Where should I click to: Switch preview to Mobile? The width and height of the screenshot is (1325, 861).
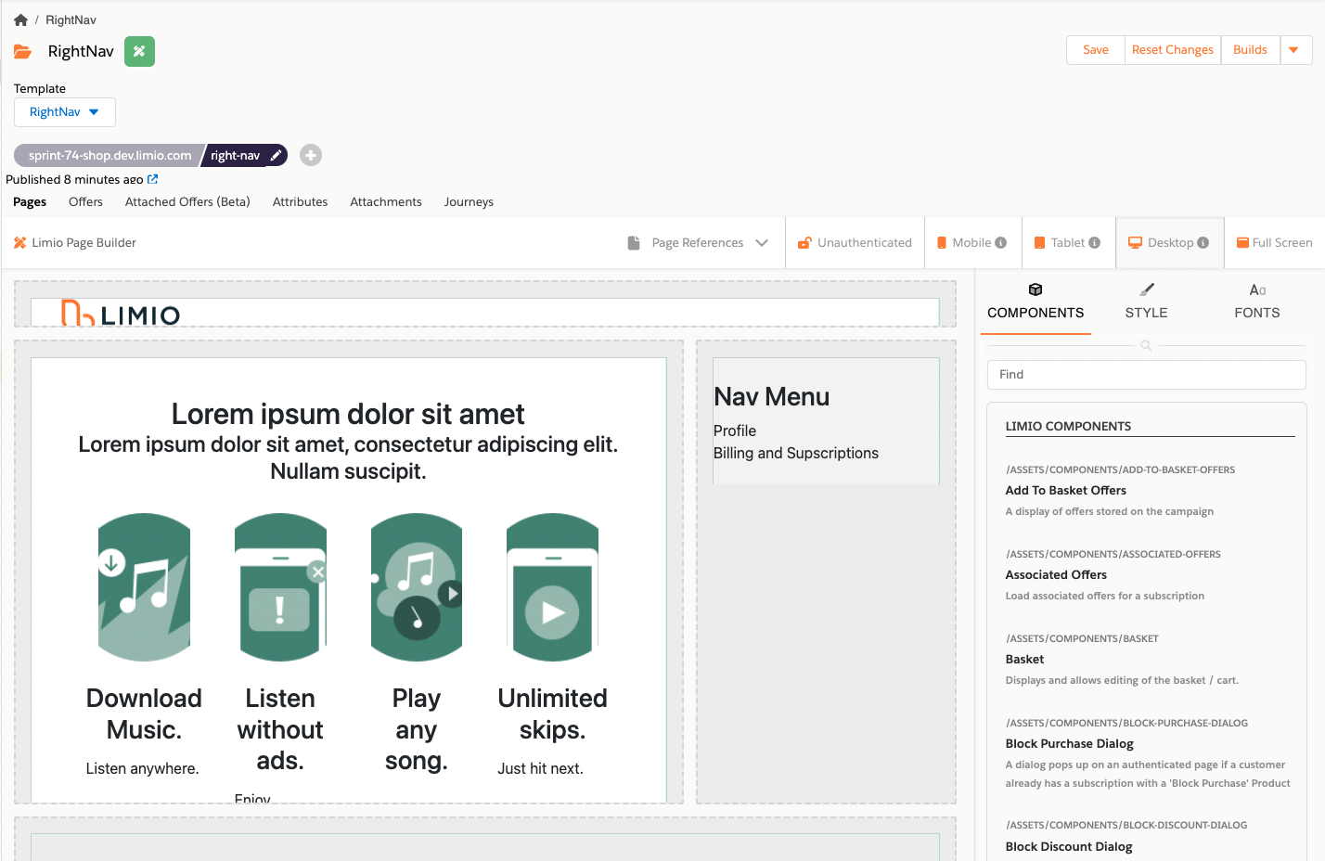tap(973, 243)
